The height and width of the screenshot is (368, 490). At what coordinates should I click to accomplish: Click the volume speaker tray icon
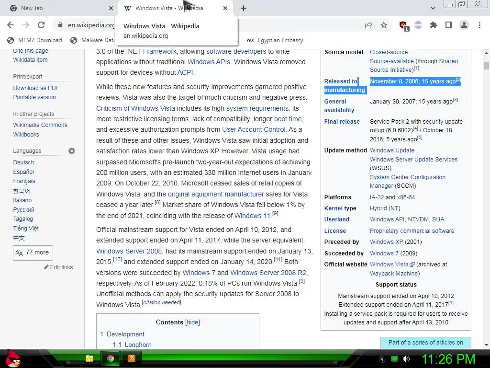coord(406,359)
